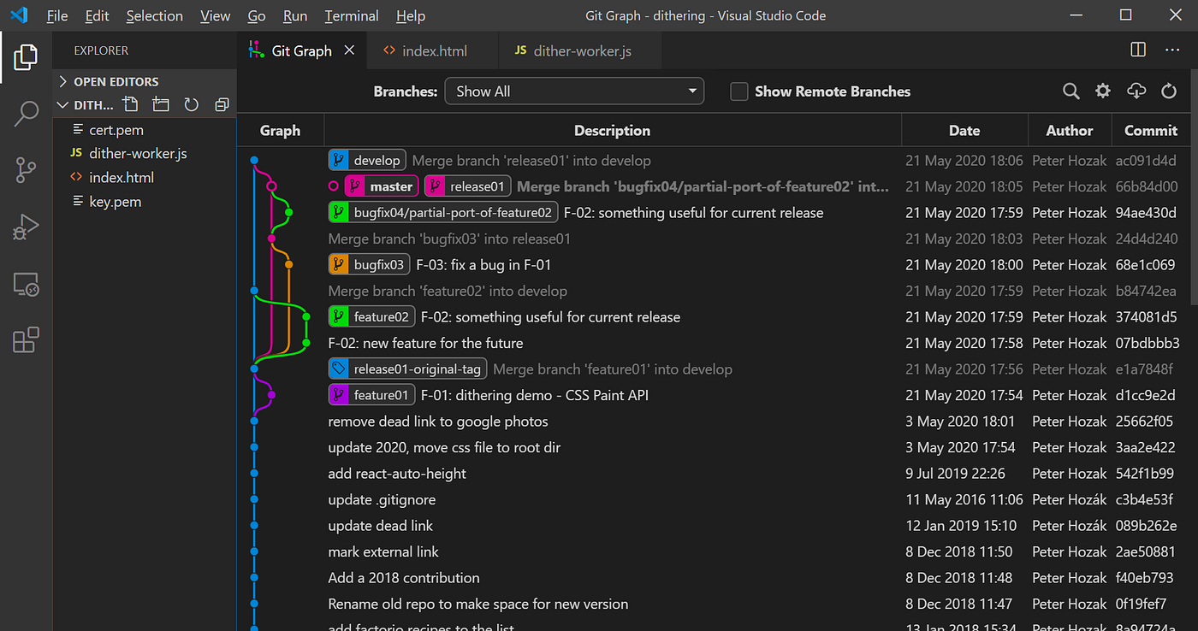Open the Extensions view
The width and height of the screenshot is (1198, 631).
click(26, 340)
